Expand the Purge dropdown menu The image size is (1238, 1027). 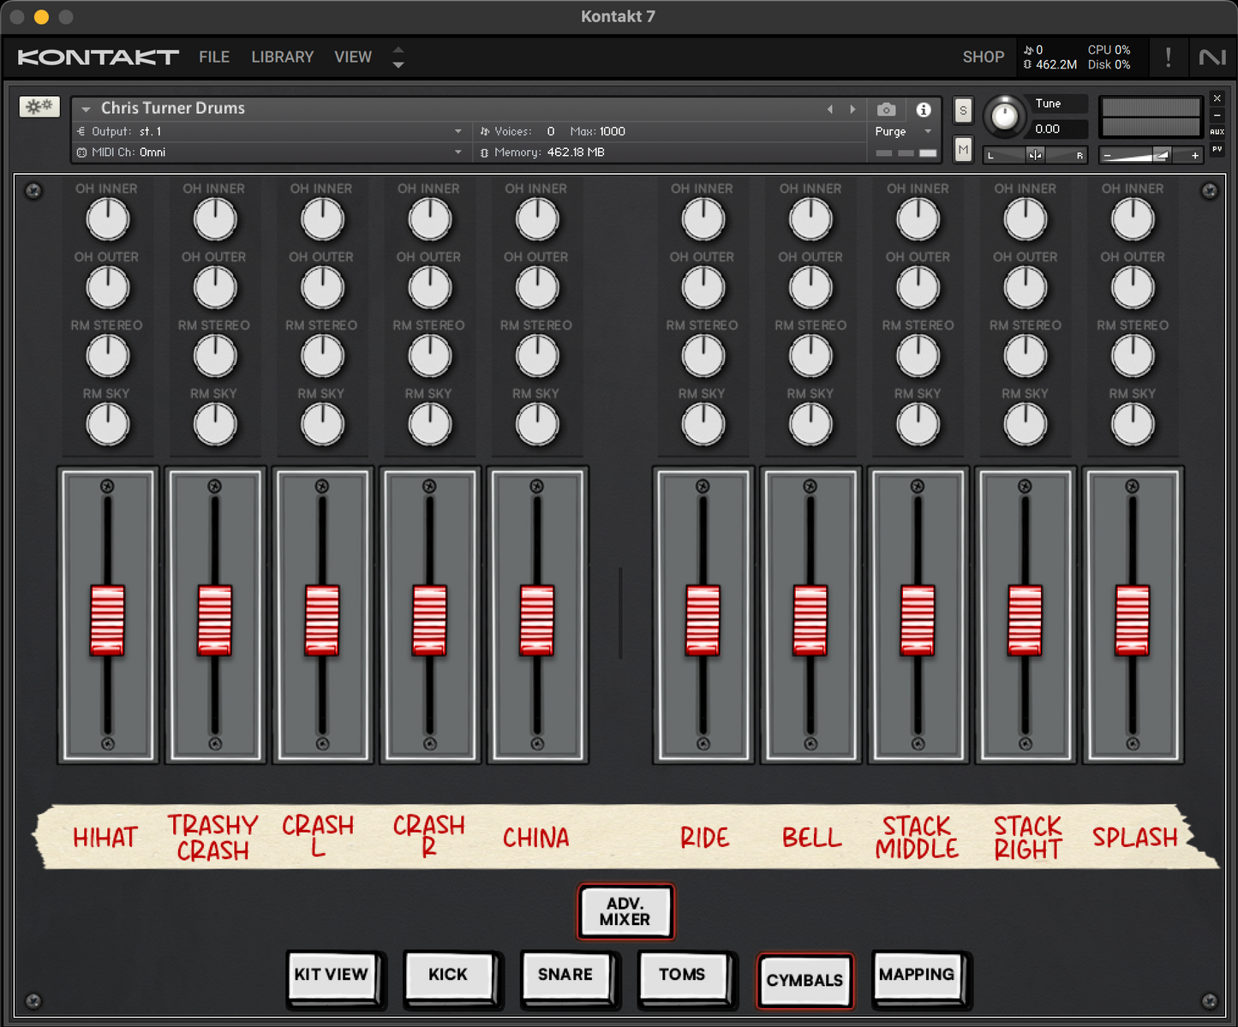tap(927, 132)
